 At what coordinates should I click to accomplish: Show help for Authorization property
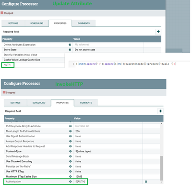[71, 181]
